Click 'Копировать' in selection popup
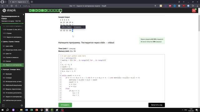This screenshot has width=200, height=112. tap(77, 27)
